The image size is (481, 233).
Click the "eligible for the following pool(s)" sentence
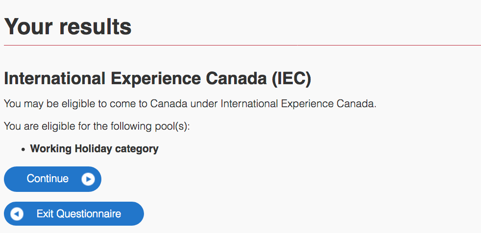pyautogui.click(x=97, y=126)
